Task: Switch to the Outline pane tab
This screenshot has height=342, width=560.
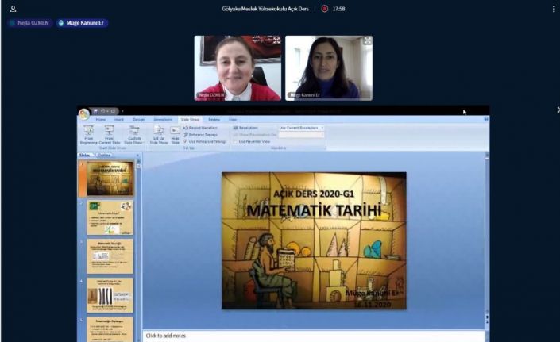Action: [x=104, y=156]
